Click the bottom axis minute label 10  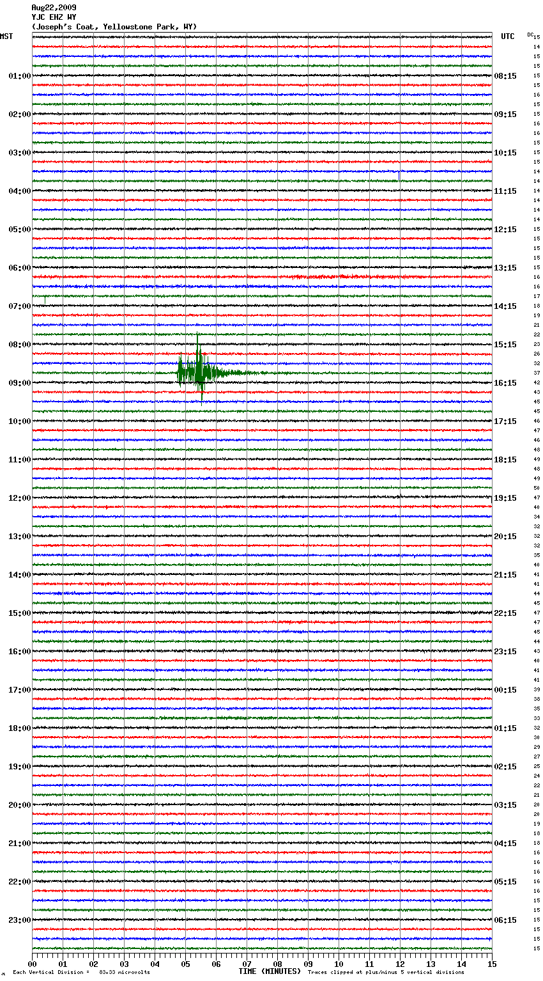[x=339, y=964]
